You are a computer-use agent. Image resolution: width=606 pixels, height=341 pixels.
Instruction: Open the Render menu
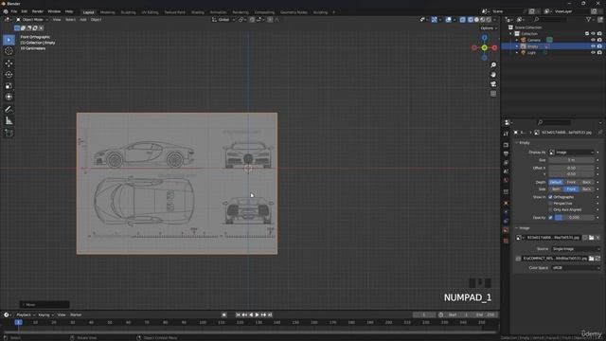38,11
